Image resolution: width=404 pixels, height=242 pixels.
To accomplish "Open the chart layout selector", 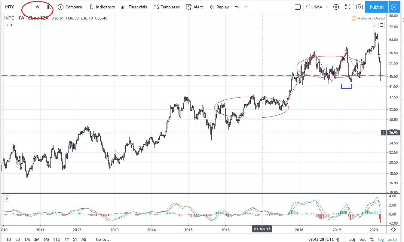I will [298, 7].
